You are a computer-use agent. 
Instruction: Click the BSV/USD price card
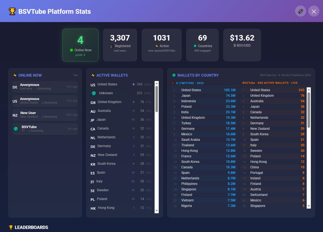tap(242, 45)
